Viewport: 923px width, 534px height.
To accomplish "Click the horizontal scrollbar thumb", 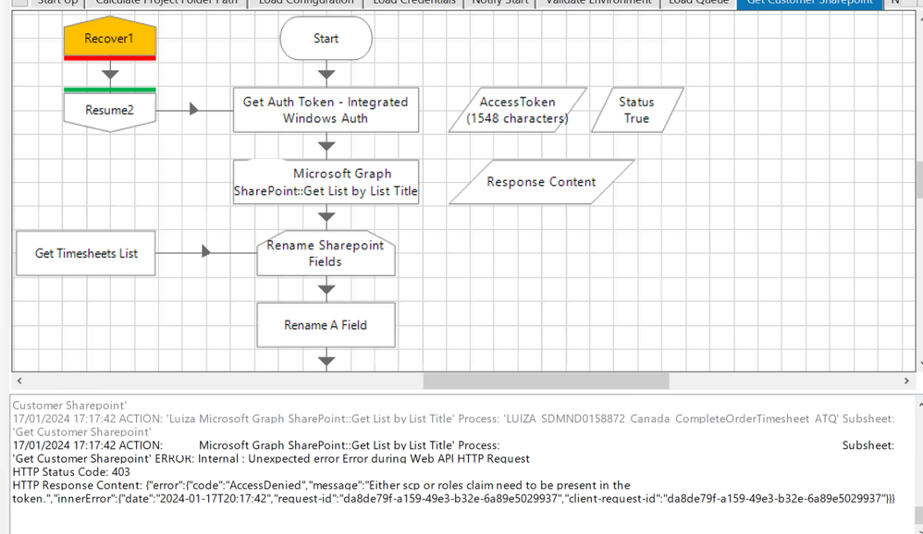I will (546, 381).
